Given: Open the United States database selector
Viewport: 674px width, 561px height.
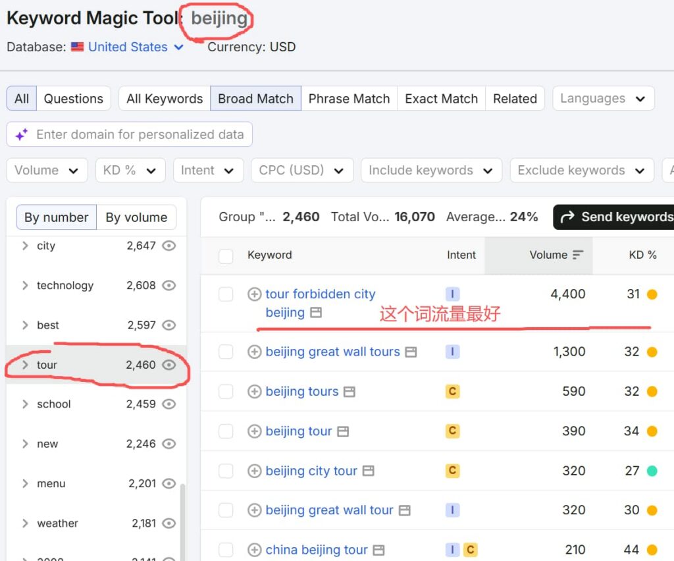Looking at the screenshot, I should [x=128, y=47].
